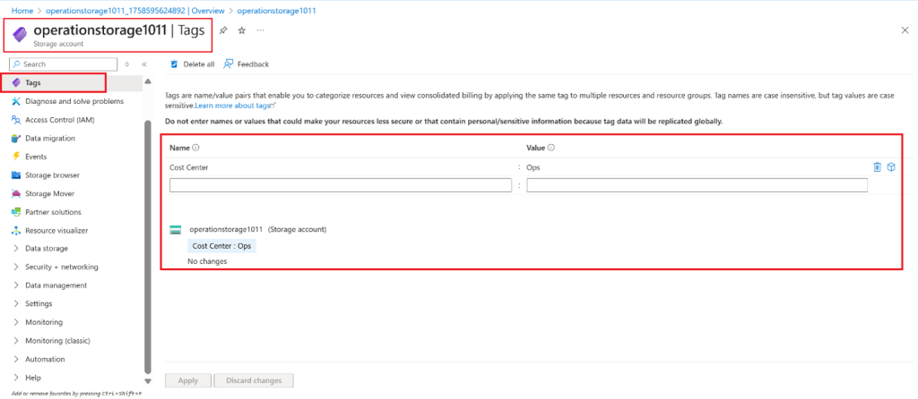Click the Delete all trash icon in the toolbar

(x=174, y=64)
